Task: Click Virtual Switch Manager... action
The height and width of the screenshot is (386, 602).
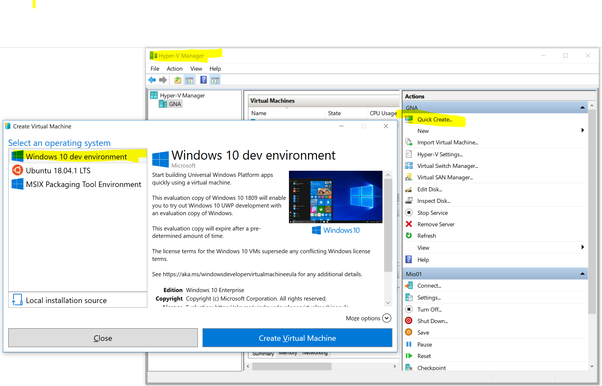Action: coord(448,166)
